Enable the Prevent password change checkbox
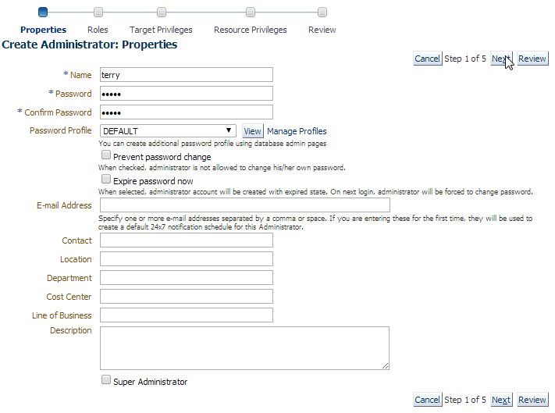555x413 pixels. tap(106, 156)
